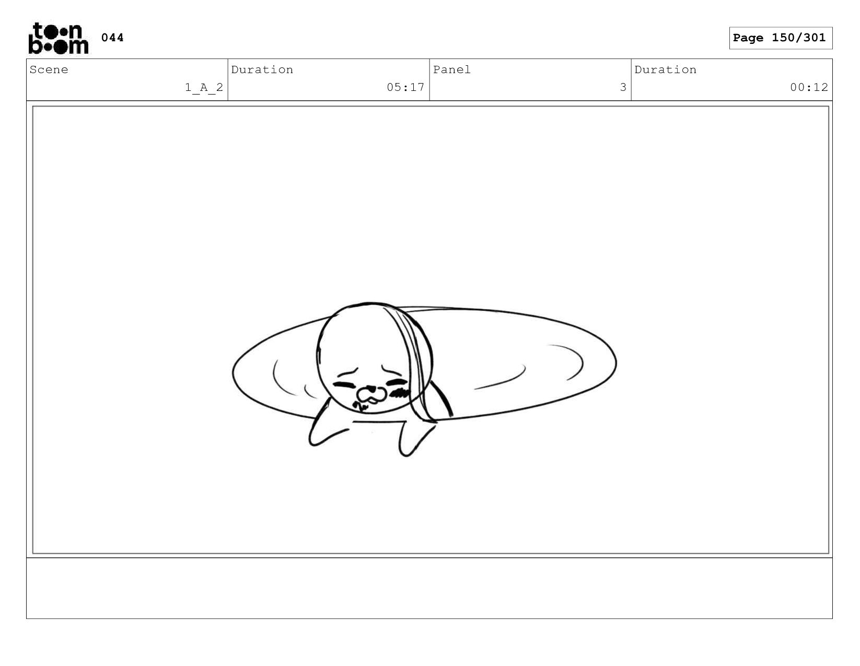Select panel number 3
Viewport: 860px width, 666px height.
[x=623, y=87]
